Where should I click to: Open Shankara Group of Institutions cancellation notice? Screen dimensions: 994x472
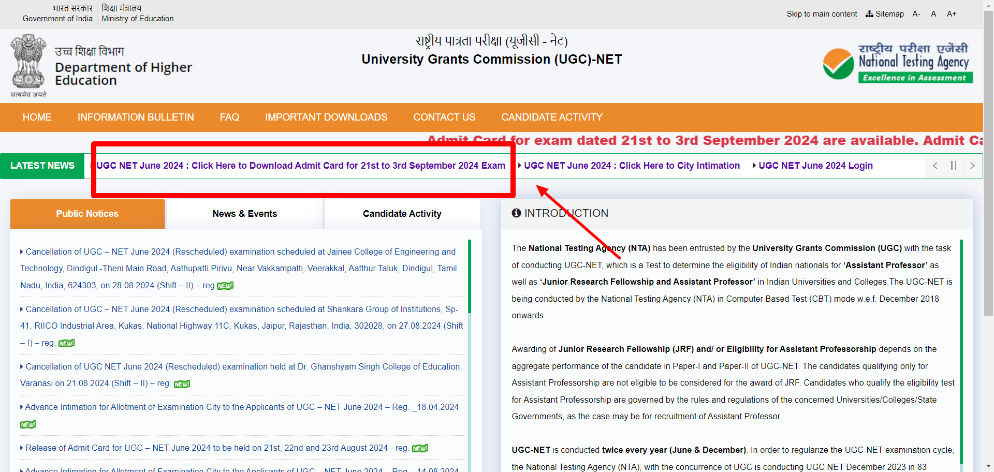241,326
